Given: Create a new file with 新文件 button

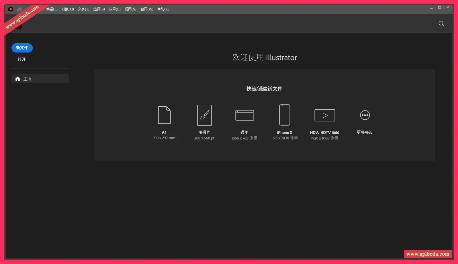Looking at the screenshot, I should (x=22, y=48).
